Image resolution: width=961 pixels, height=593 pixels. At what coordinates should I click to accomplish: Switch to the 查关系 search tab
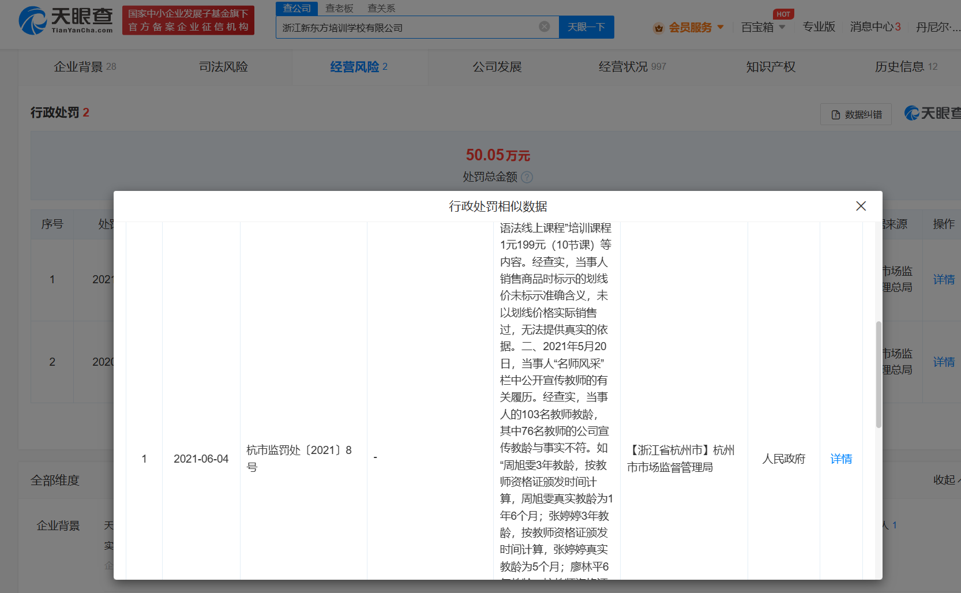[x=381, y=8]
